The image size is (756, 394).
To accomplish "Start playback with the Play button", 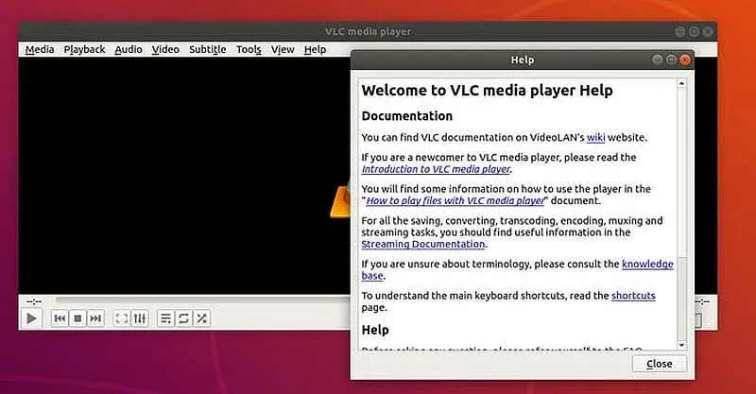I will 31,318.
